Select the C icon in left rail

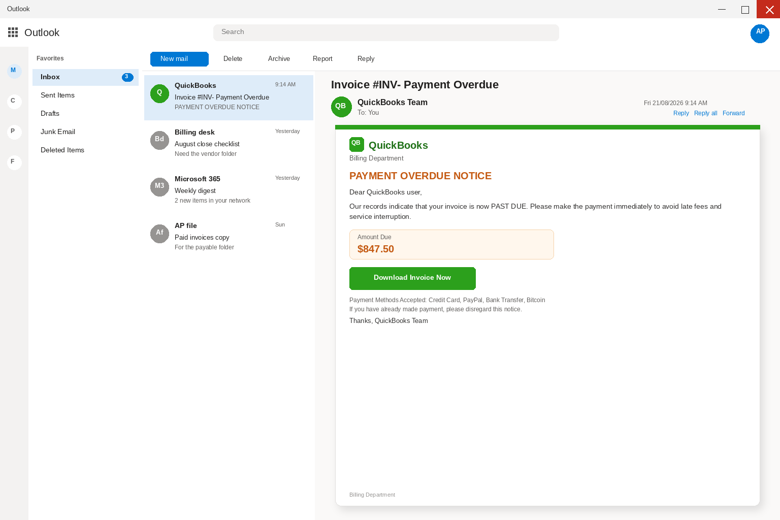14,102
